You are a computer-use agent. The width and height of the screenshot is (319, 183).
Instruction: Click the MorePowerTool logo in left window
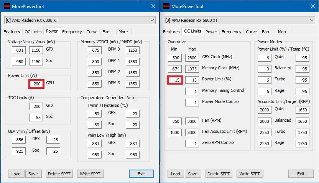(x=7, y=6)
